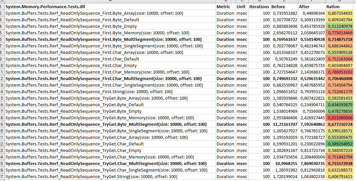Select After value 0,44698364
The width and height of the screenshot is (356, 181).
pos(312,13)
